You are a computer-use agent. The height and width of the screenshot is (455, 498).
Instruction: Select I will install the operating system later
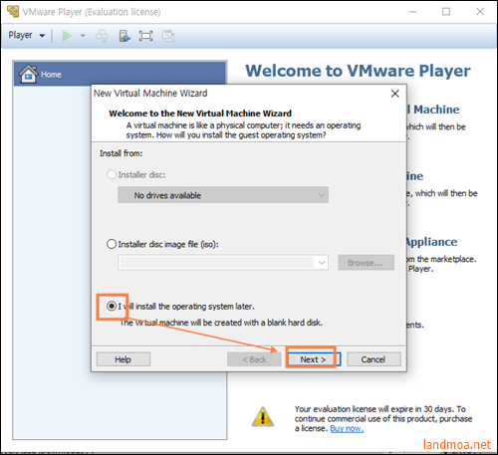point(112,306)
